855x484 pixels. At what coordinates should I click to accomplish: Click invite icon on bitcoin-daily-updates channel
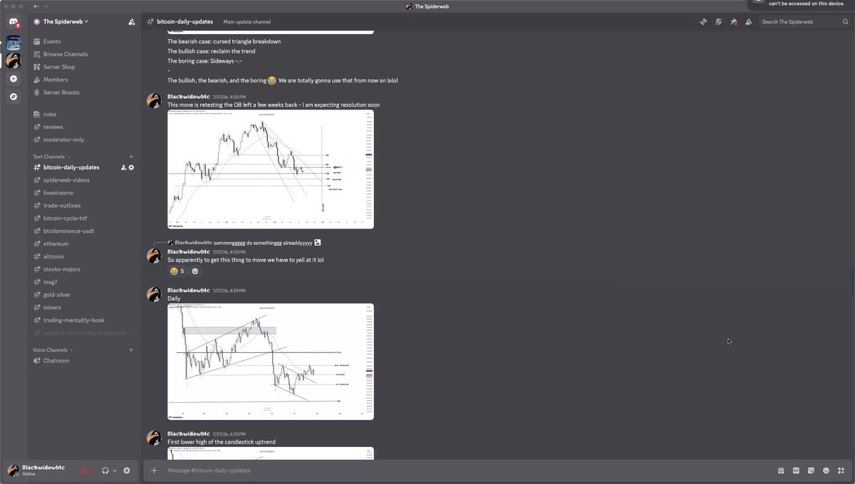[123, 167]
